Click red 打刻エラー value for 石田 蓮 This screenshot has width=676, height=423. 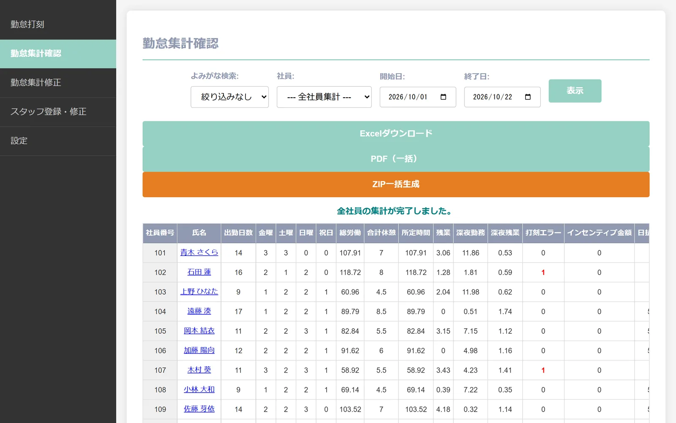[543, 272]
